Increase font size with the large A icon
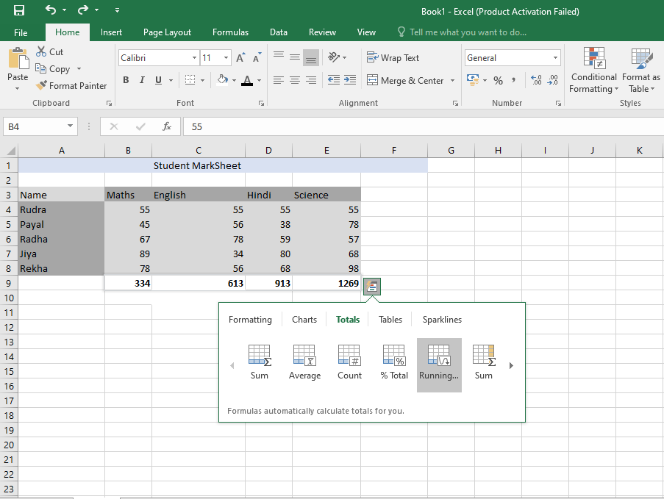Image resolution: width=664 pixels, height=499 pixels. tap(240, 57)
